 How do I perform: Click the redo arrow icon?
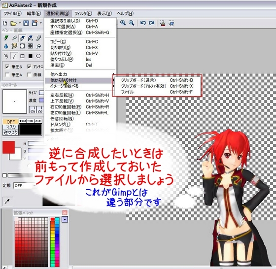click(x=152, y=23)
